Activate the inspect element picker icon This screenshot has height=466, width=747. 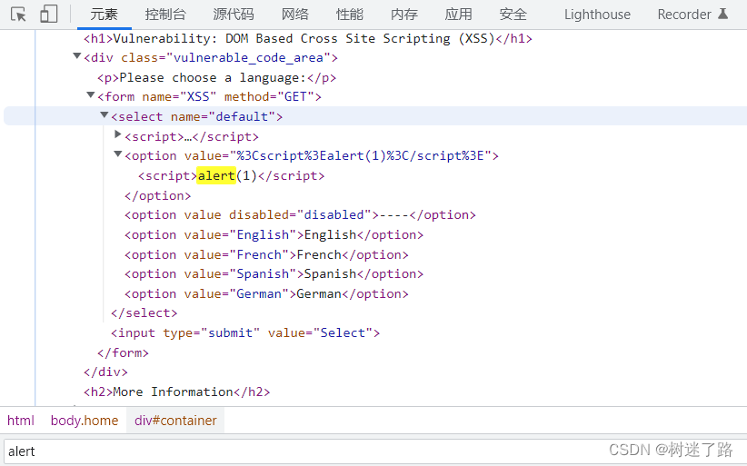(x=18, y=15)
